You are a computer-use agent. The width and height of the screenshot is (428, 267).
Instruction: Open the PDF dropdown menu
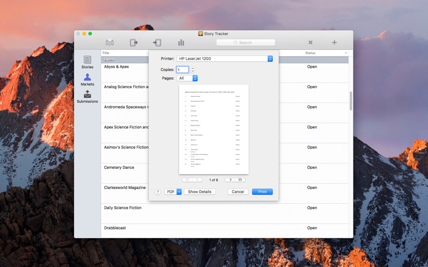173,192
